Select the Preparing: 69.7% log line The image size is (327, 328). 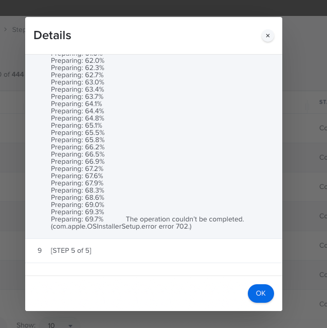coord(77,219)
